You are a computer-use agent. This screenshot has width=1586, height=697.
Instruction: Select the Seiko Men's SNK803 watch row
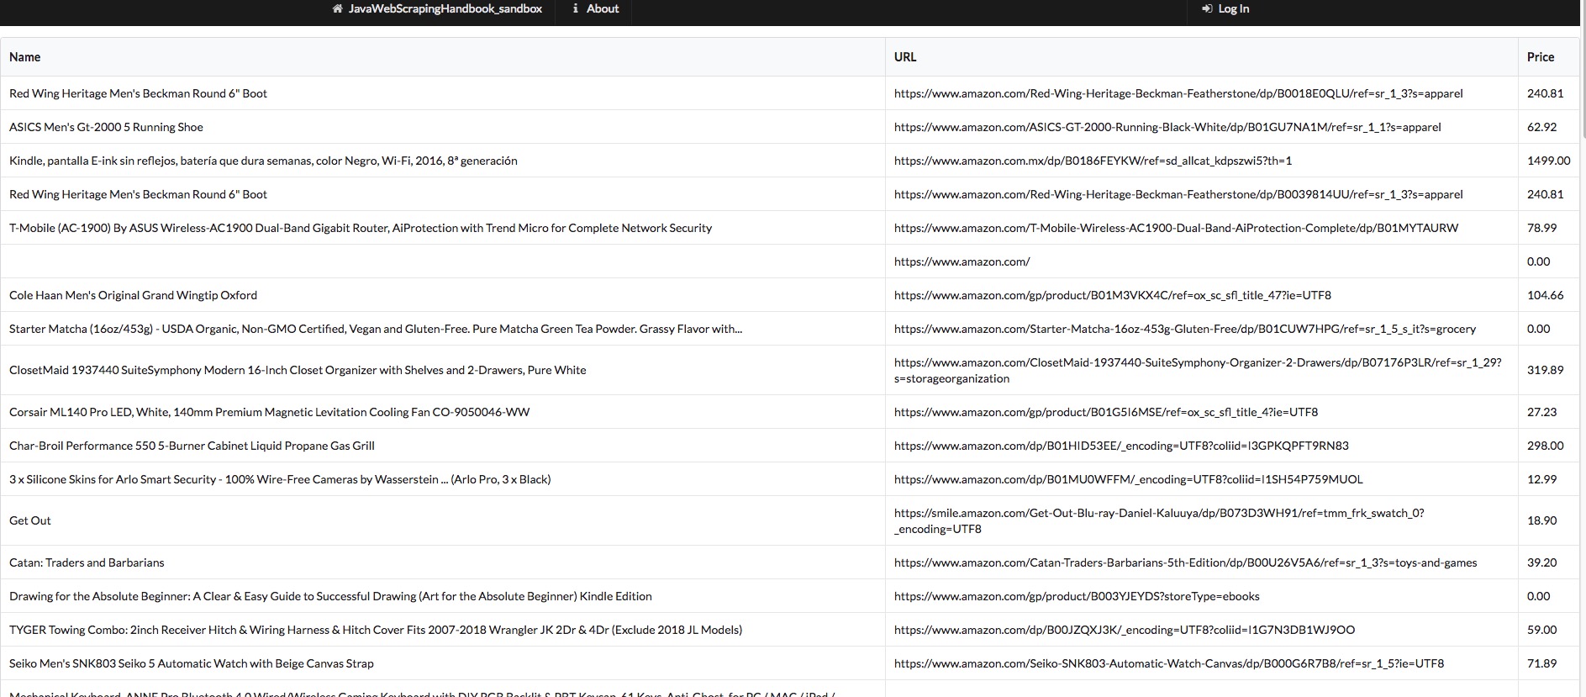coord(191,663)
